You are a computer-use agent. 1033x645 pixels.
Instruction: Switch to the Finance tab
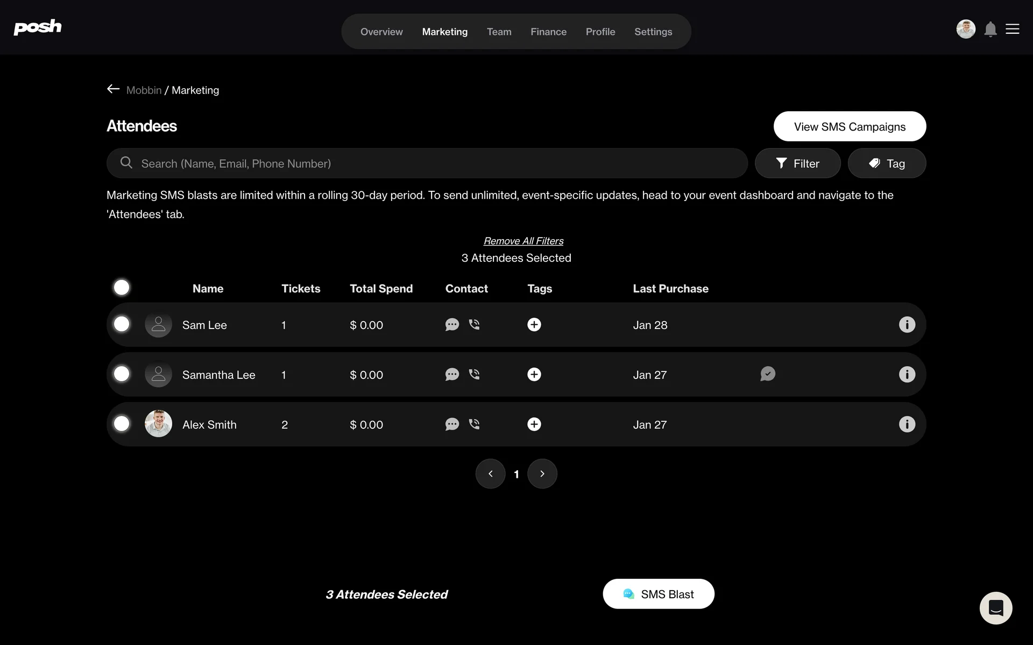[548, 32]
